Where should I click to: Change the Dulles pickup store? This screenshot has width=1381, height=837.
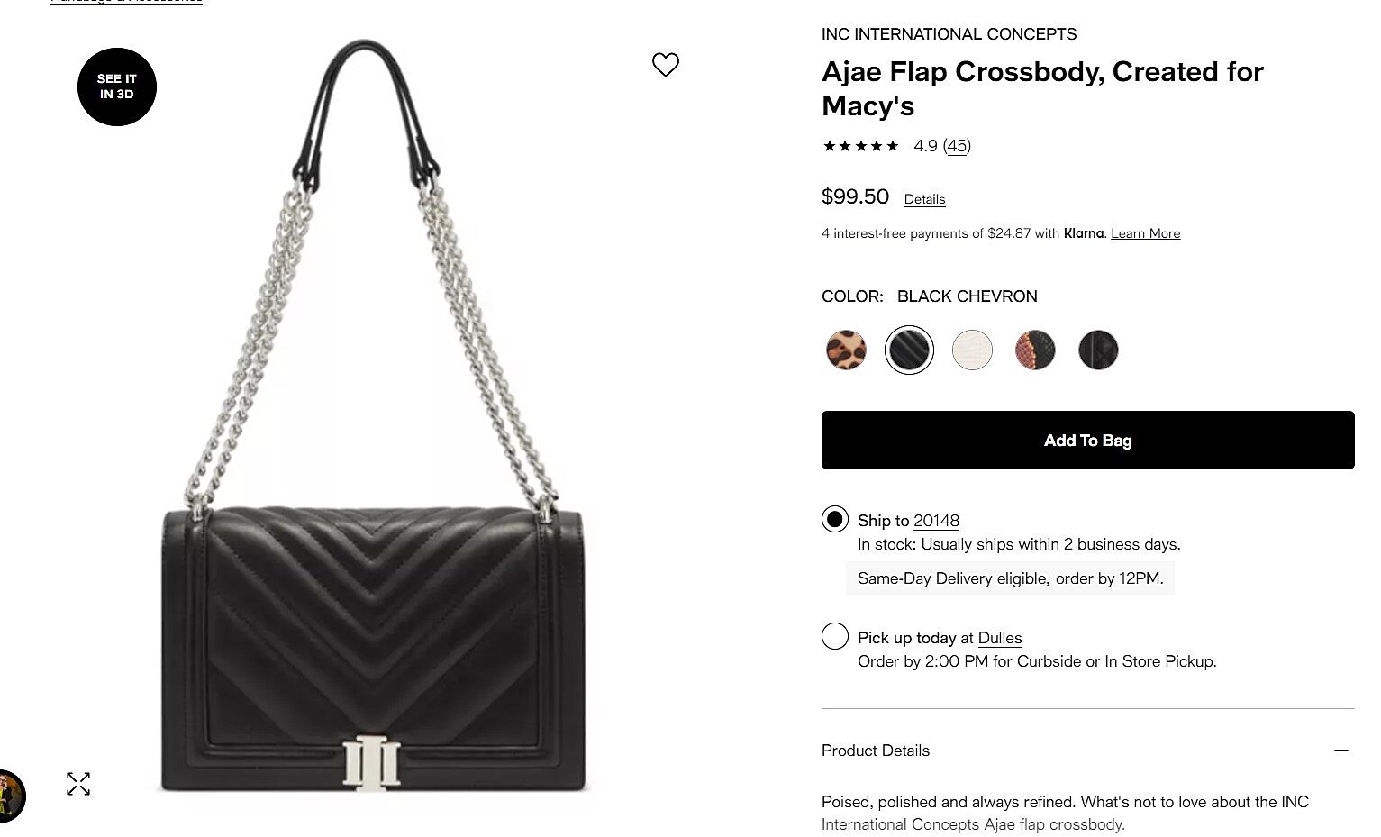(x=1000, y=638)
